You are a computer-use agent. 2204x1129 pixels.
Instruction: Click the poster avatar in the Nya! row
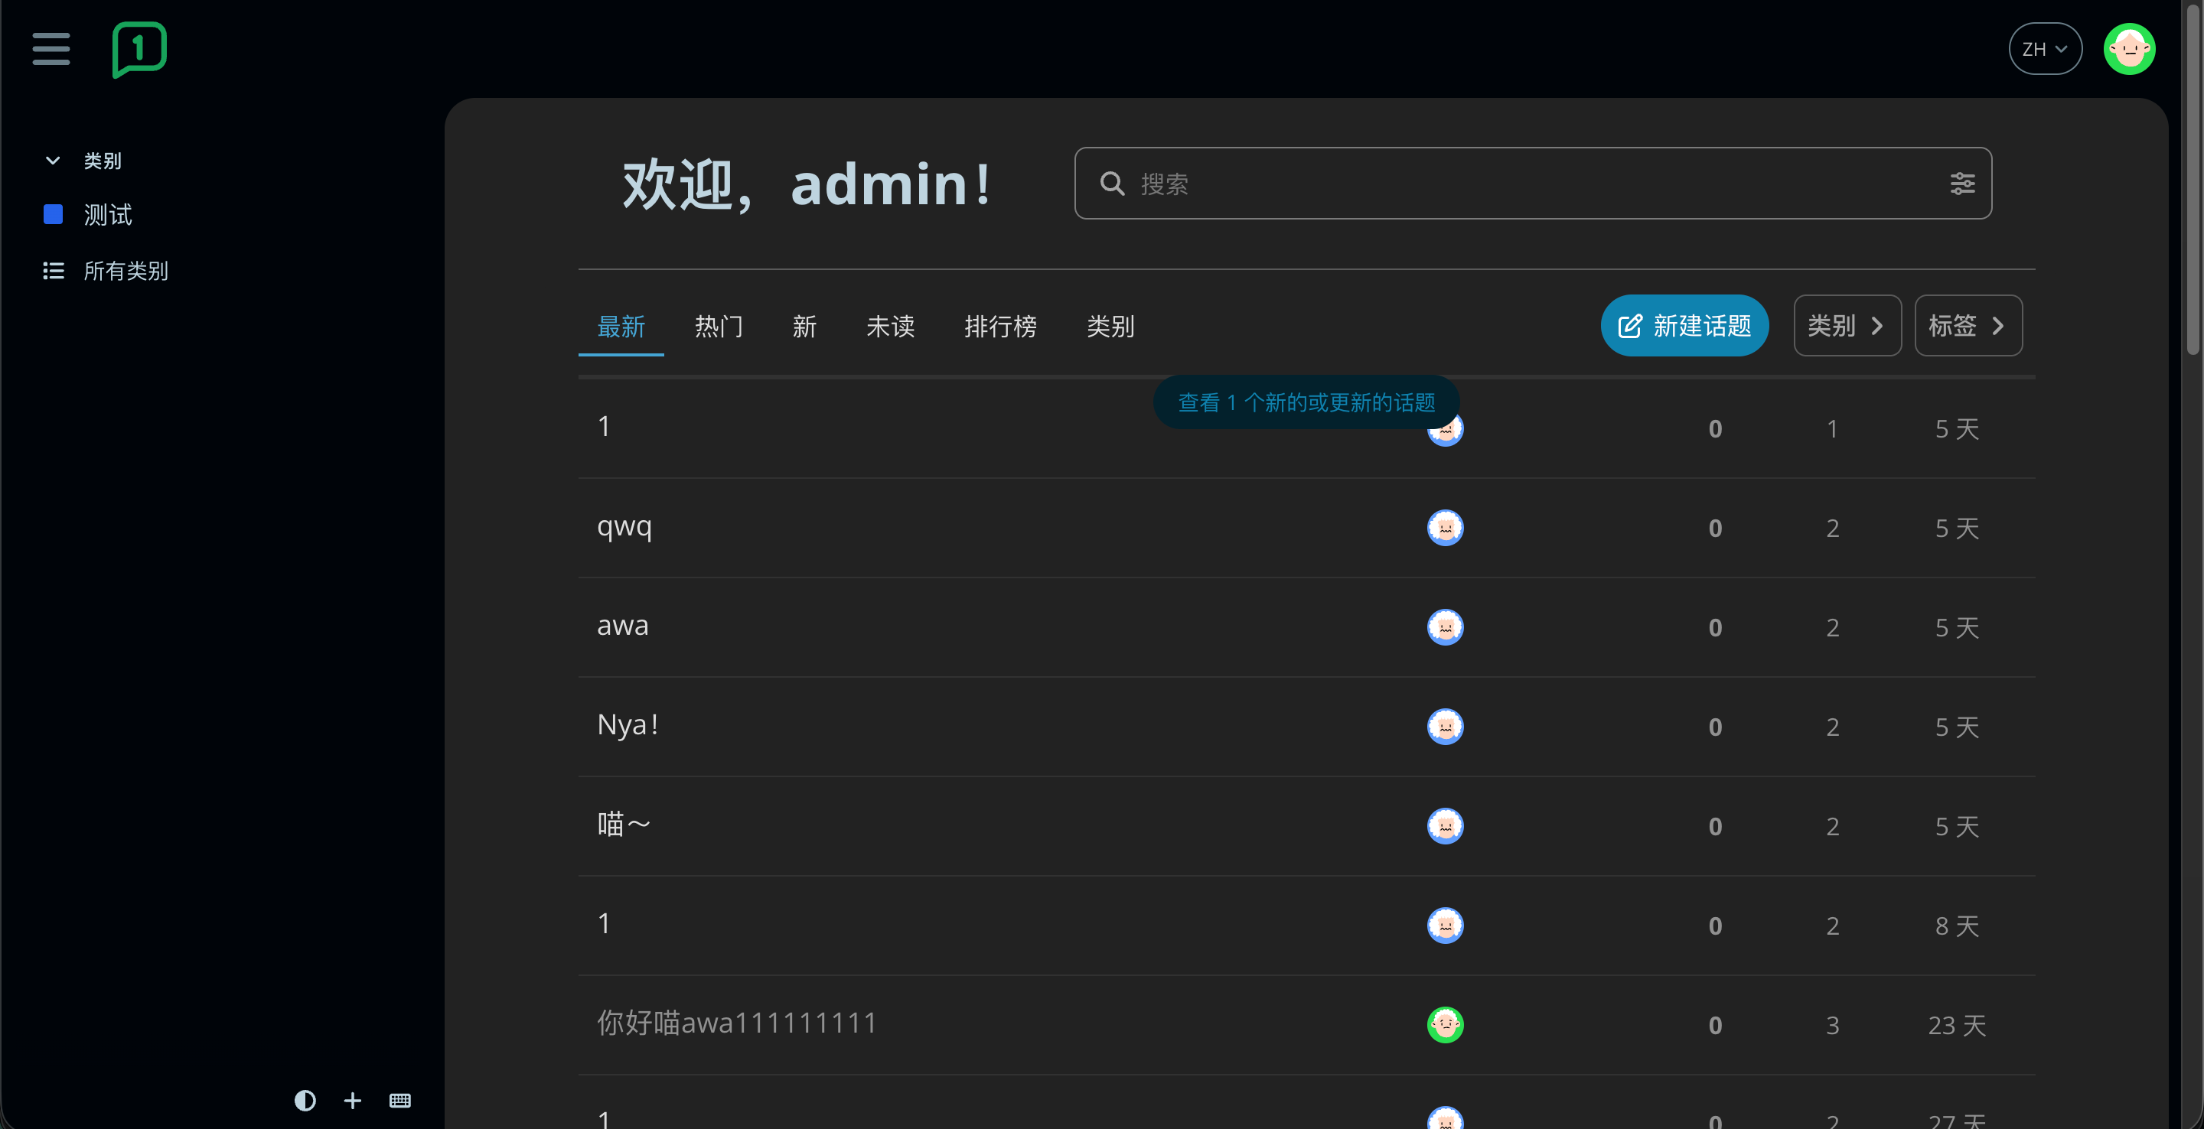[1445, 726]
